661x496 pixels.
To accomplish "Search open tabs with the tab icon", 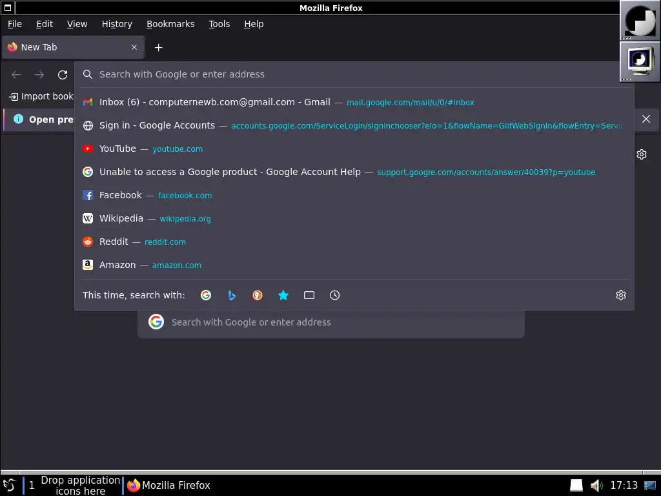I will (x=309, y=295).
